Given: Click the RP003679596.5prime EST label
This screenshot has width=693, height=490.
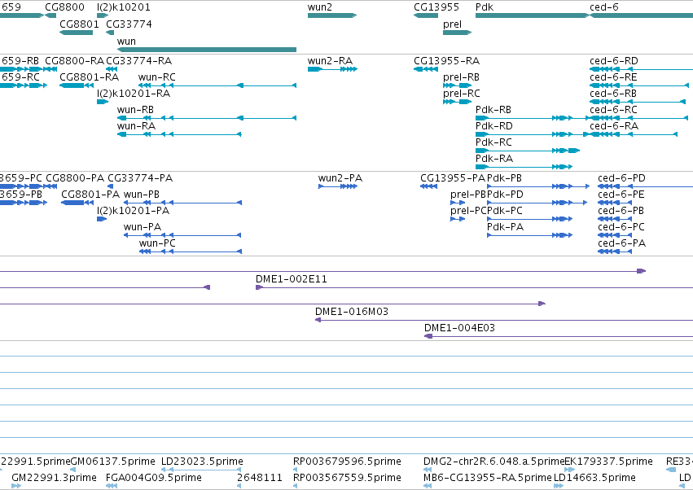Looking at the screenshot, I should click(x=347, y=462).
